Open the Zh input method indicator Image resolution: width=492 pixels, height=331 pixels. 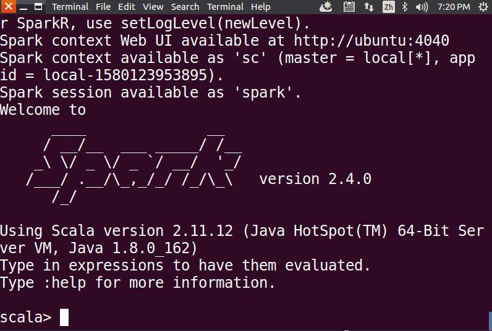pos(388,7)
